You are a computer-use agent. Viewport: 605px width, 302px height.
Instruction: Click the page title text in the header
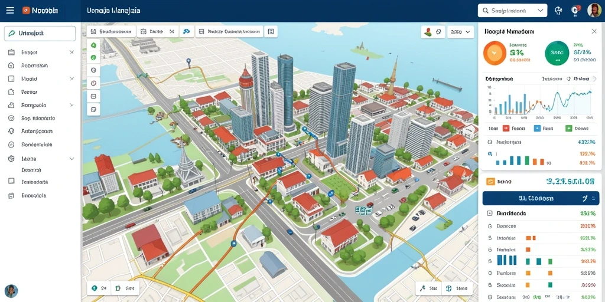coord(114,11)
